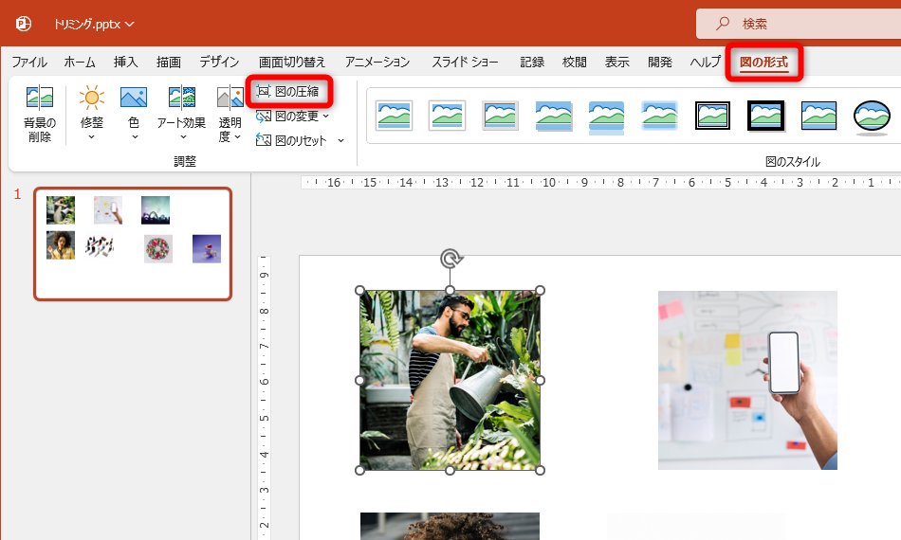Open the 記録 tab
The image size is (901, 540).
532,62
